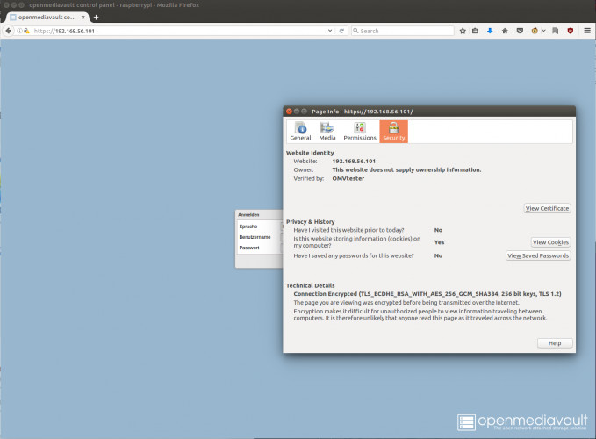Open site identity info icon in address bar
Viewport: 596px width, 439px height.
coord(19,31)
